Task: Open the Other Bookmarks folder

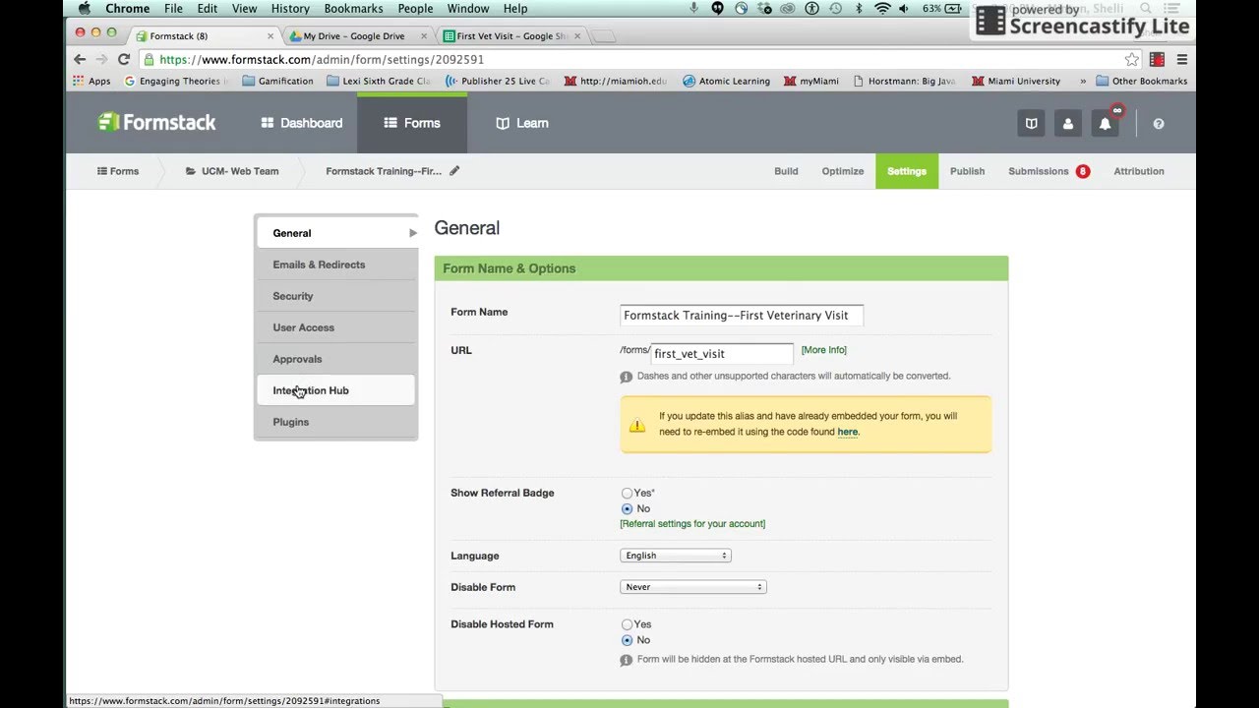Action: pyautogui.click(x=1141, y=81)
